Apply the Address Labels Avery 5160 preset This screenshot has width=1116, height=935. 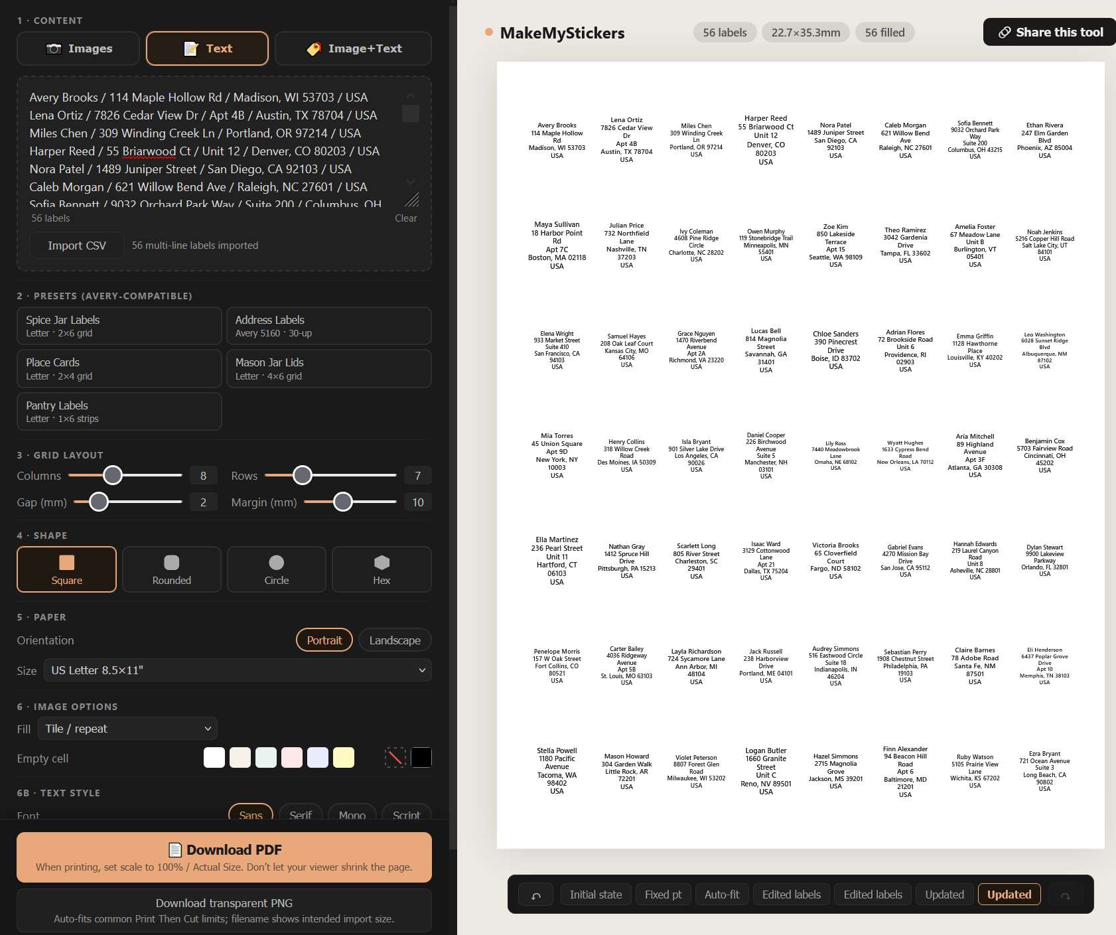328,326
